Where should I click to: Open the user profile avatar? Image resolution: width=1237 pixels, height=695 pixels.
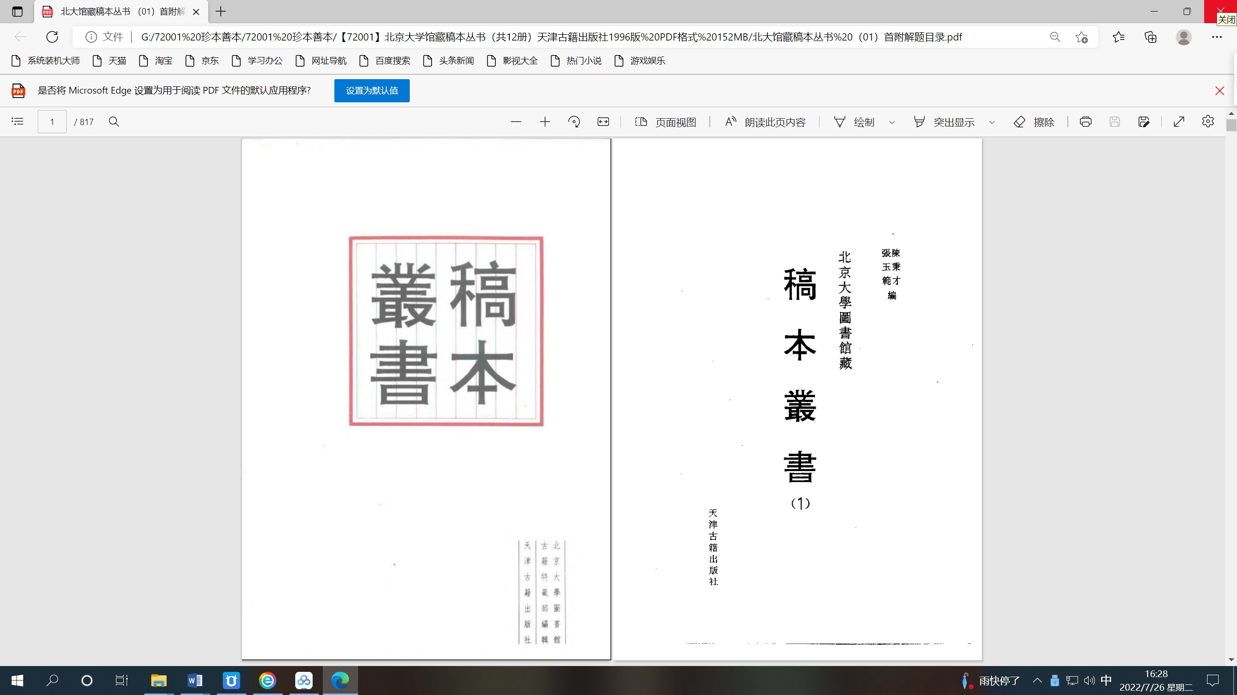click(x=1184, y=37)
